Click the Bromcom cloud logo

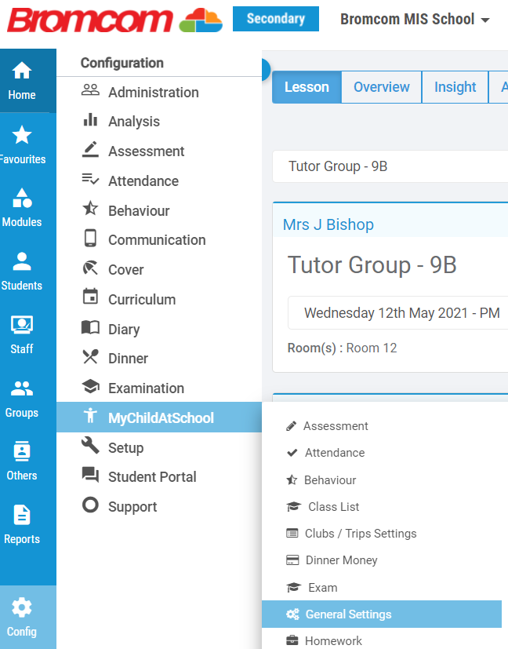tap(201, 20)
